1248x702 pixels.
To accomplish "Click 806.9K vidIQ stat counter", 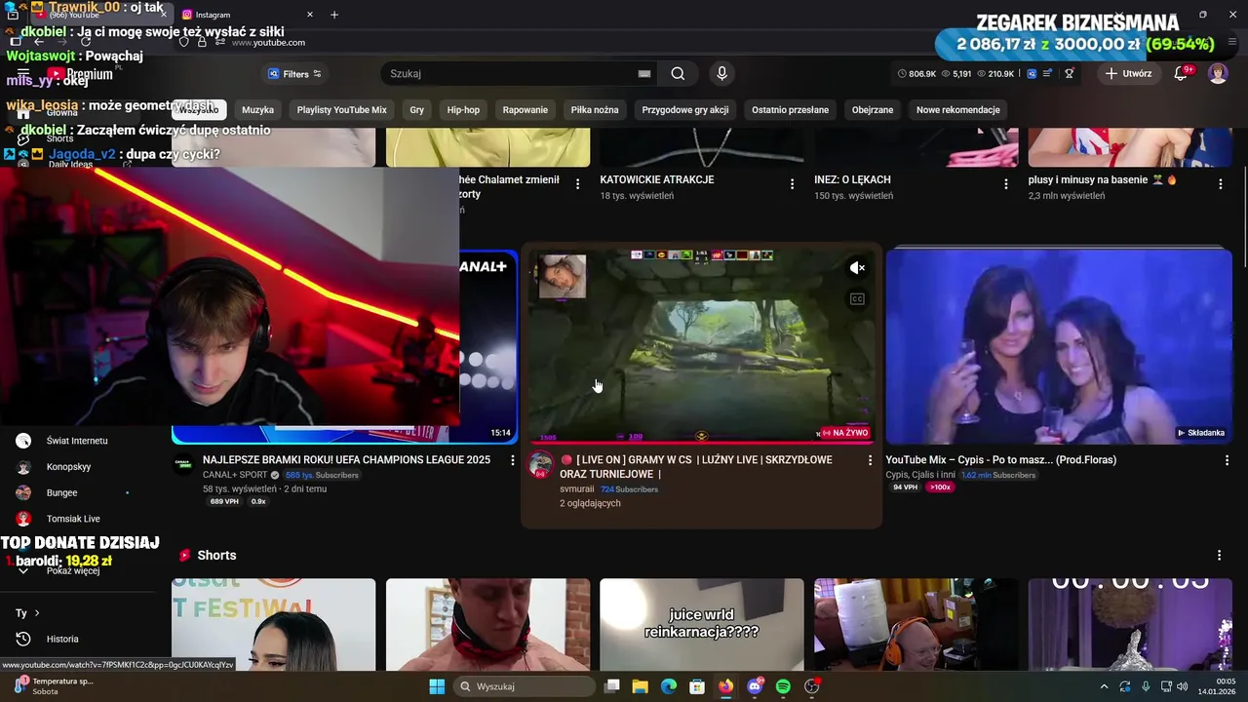I will [916, 74].
